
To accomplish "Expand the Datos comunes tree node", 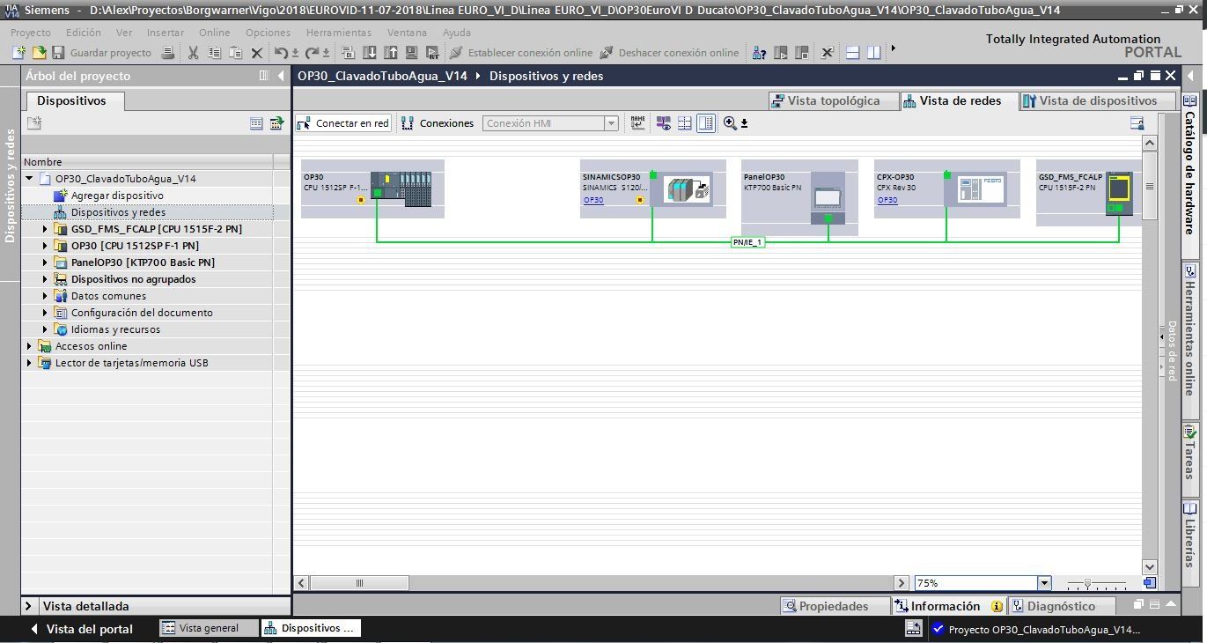I will (45, 296).
